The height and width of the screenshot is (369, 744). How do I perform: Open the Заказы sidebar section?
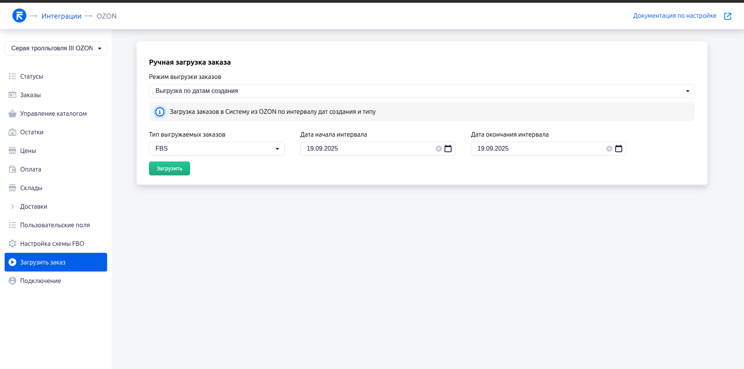pos(30,95)
